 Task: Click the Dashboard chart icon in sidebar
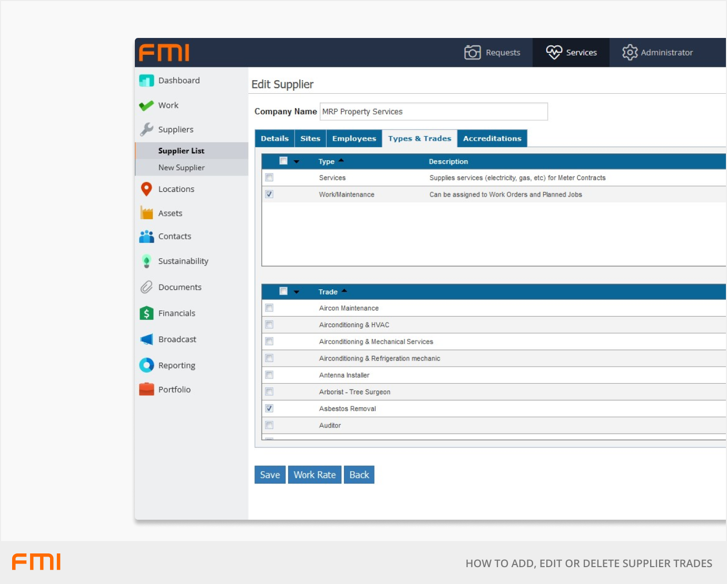[x=146, y=81]
